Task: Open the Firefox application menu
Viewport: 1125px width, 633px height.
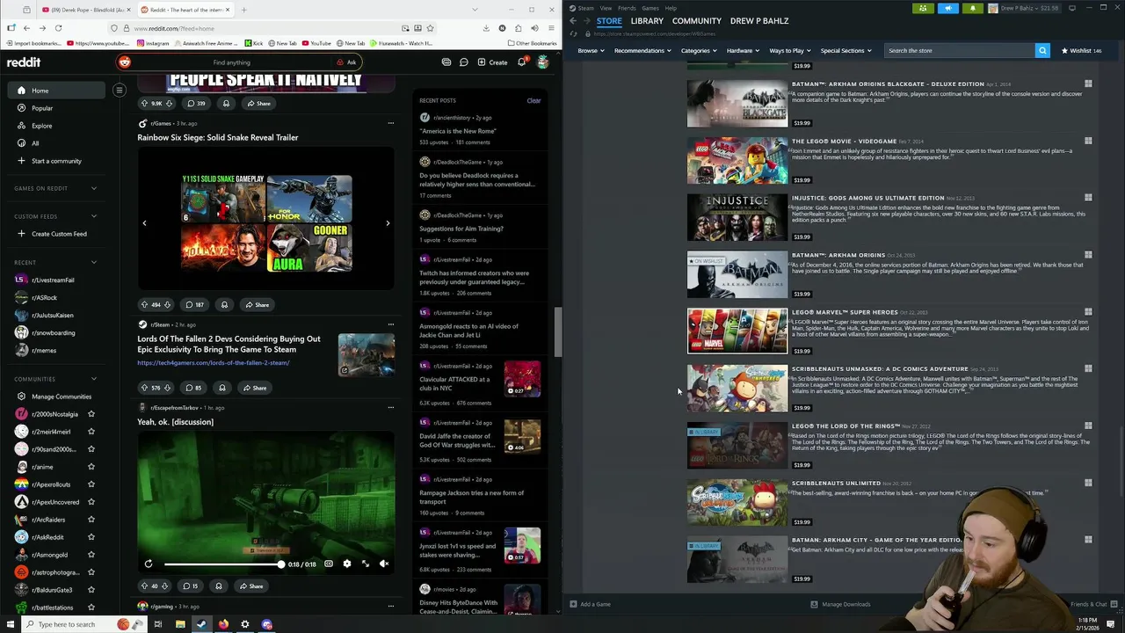Action: coord(550,28)
